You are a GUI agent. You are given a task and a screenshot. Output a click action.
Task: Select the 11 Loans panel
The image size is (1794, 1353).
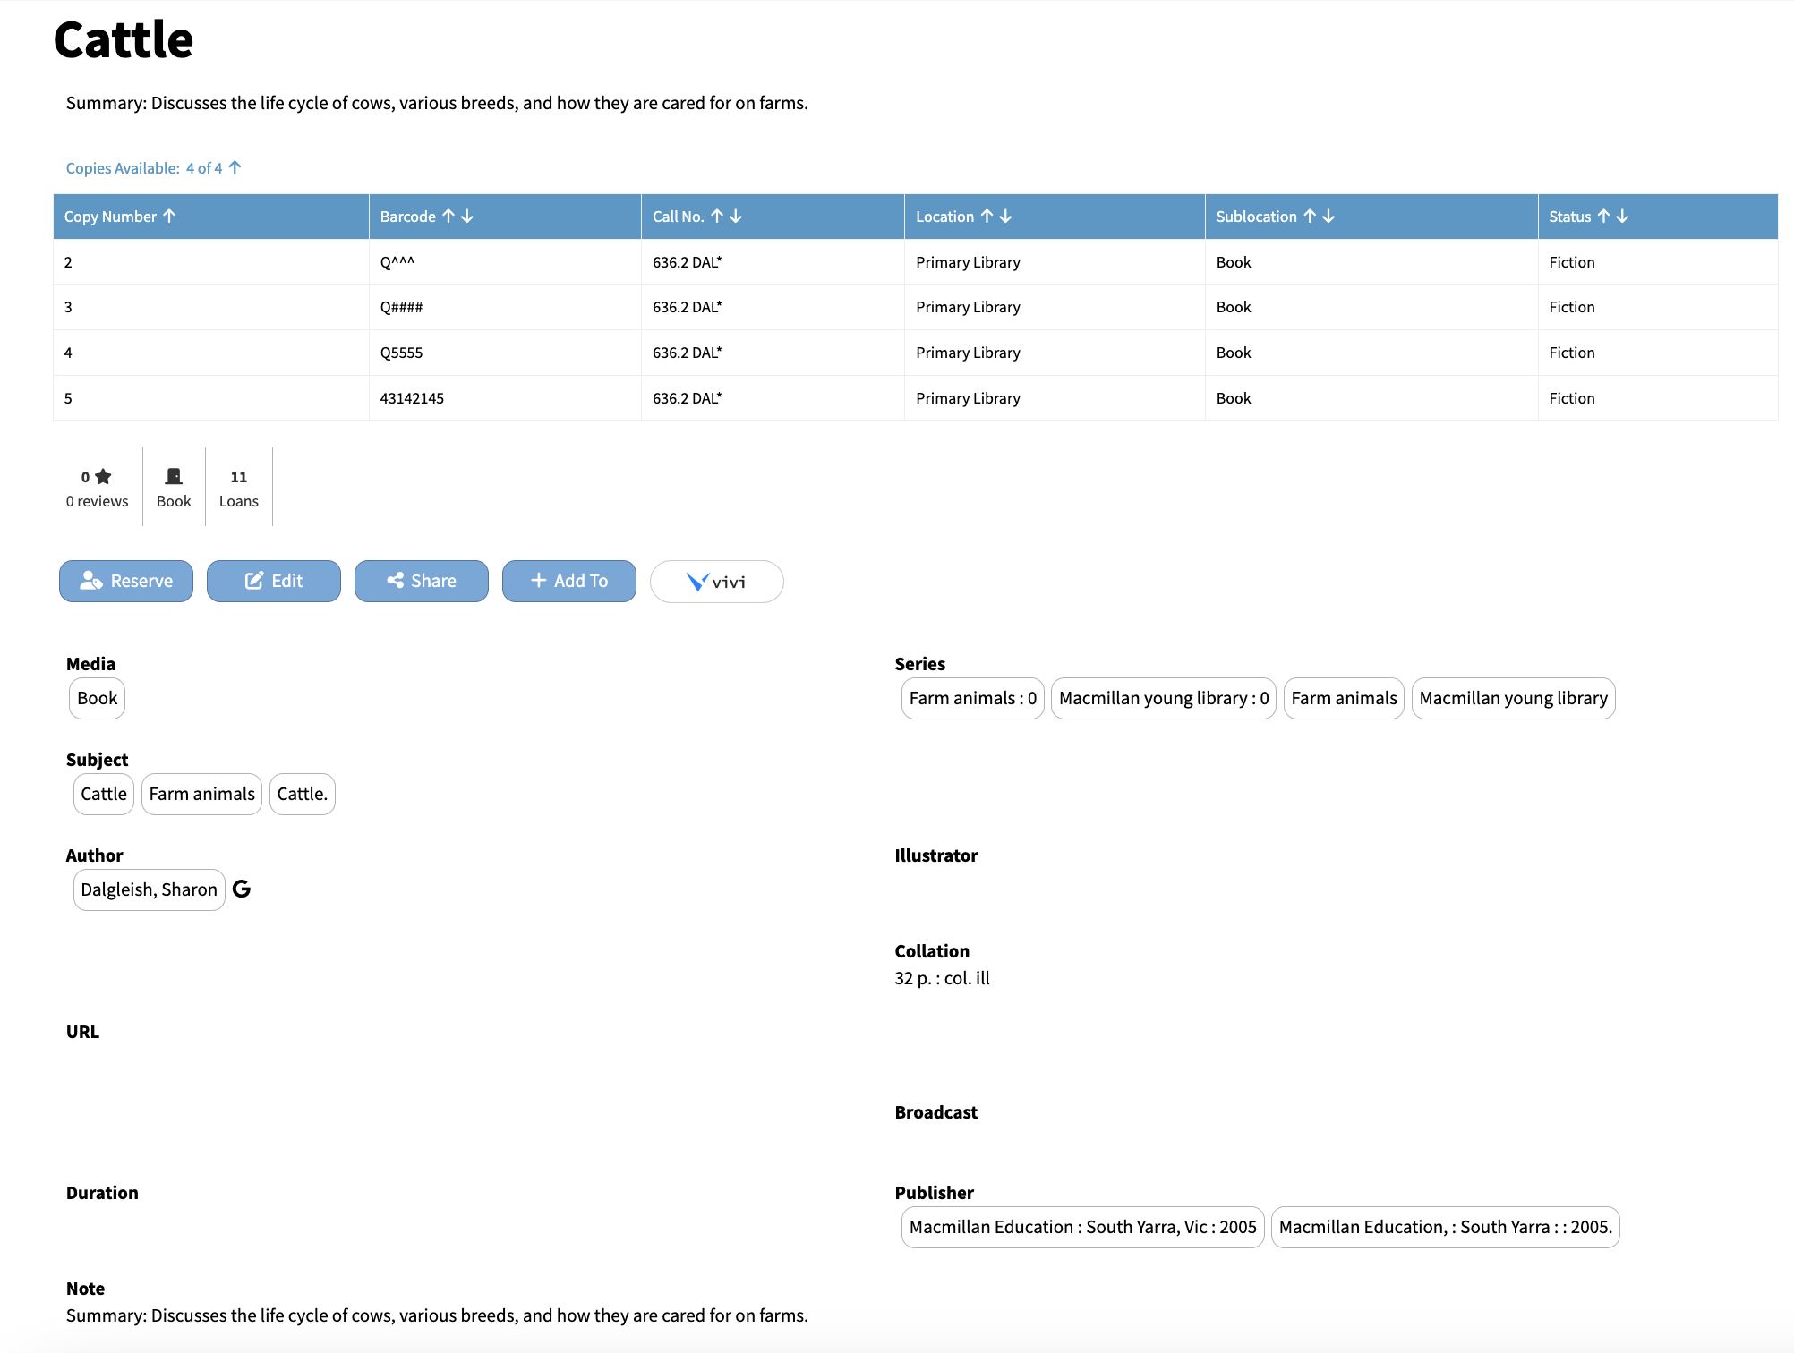(x=238, y=488)
